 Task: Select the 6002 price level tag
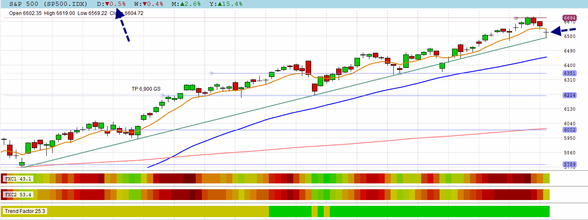(x=570, y=130)
